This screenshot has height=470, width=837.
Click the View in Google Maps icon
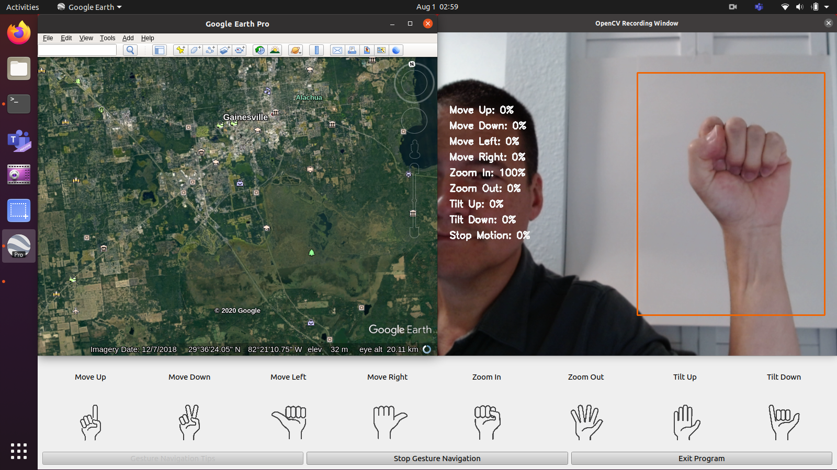point(381,50)
